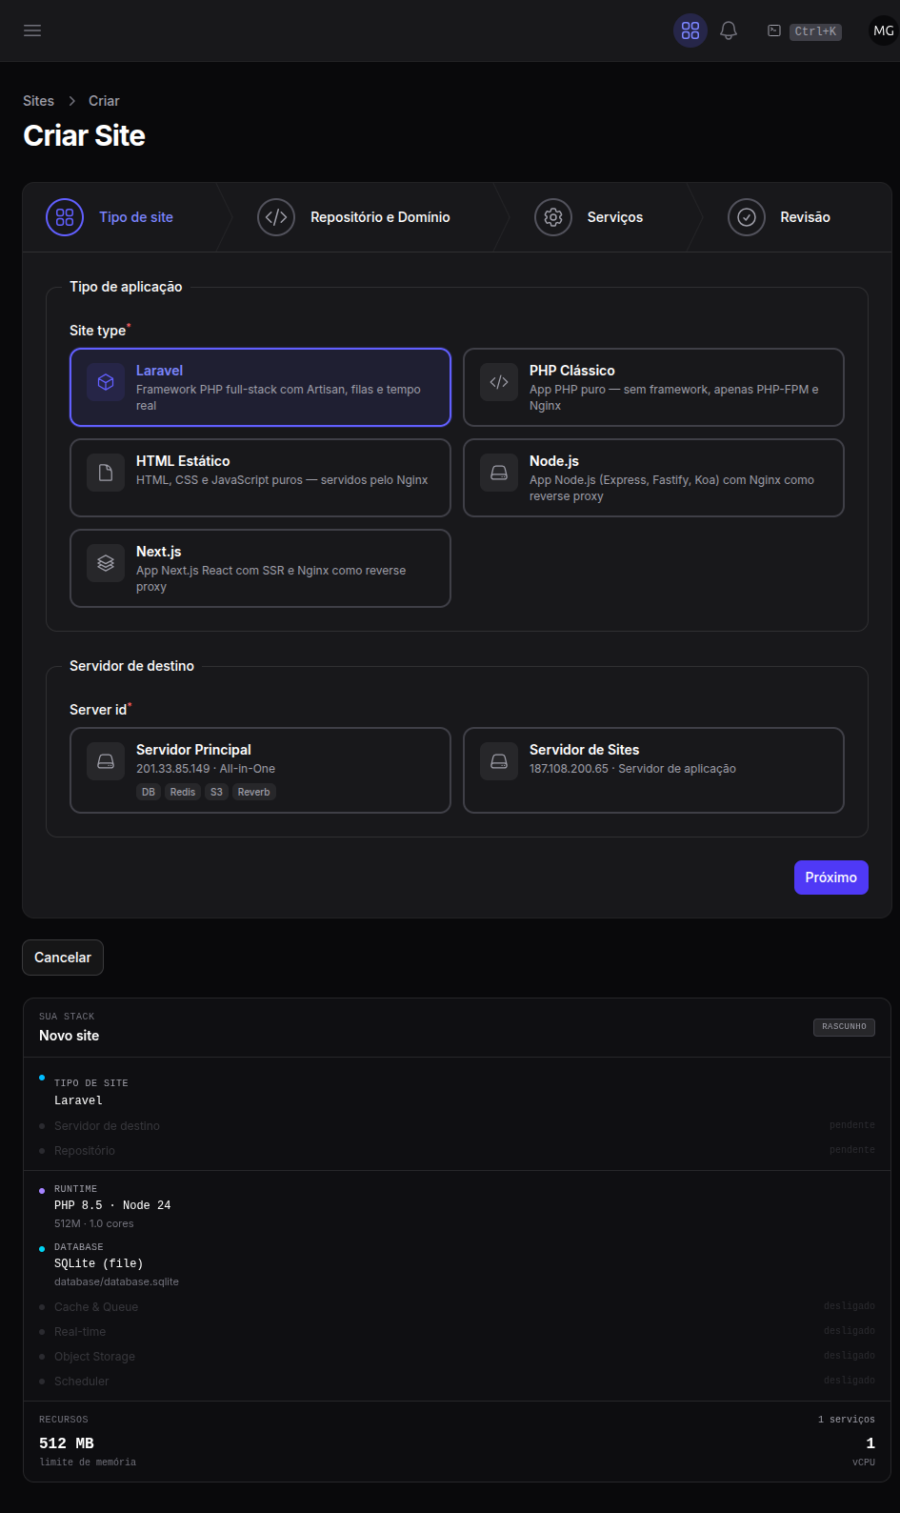
Task: Click the Next.js layers icon
Action: (106, 563)
